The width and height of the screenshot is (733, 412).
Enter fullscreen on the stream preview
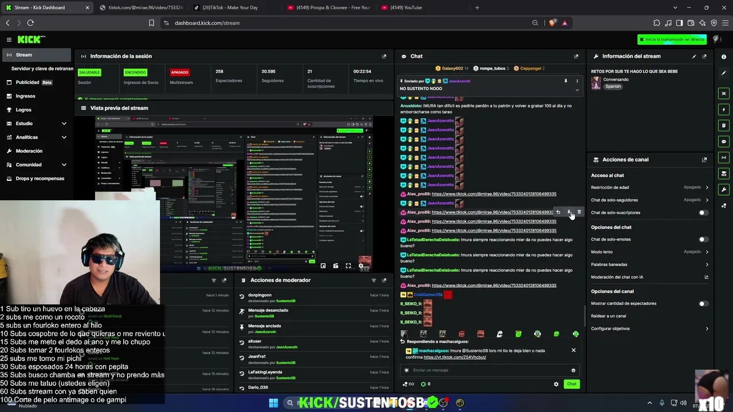pyautogui.click(x=348, y=266)
